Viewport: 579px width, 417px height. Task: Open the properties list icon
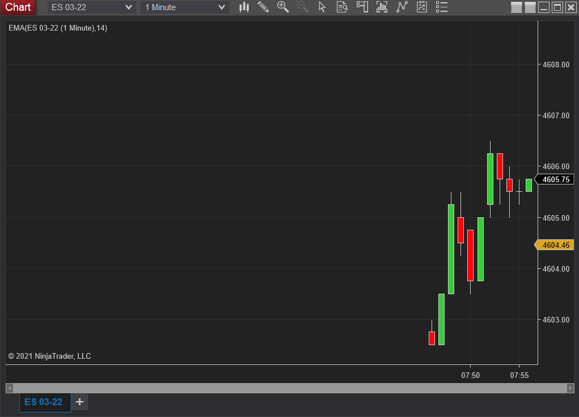pos(442,7)
